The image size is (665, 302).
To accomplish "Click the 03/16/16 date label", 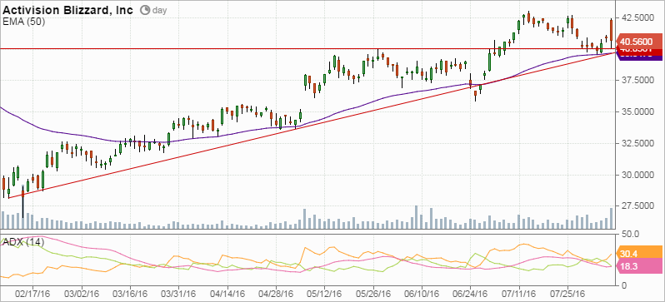I will 130,293.
